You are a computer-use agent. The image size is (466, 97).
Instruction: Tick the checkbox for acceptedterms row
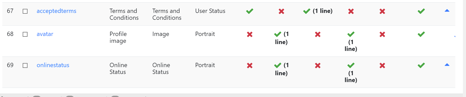pyautogui.click(x=25, y=11)
